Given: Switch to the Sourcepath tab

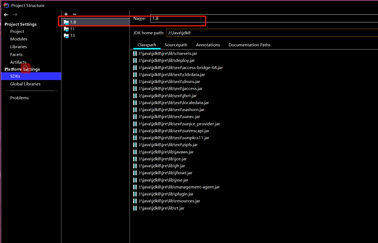Looking at the screenshot, I should tap(176, 45).
